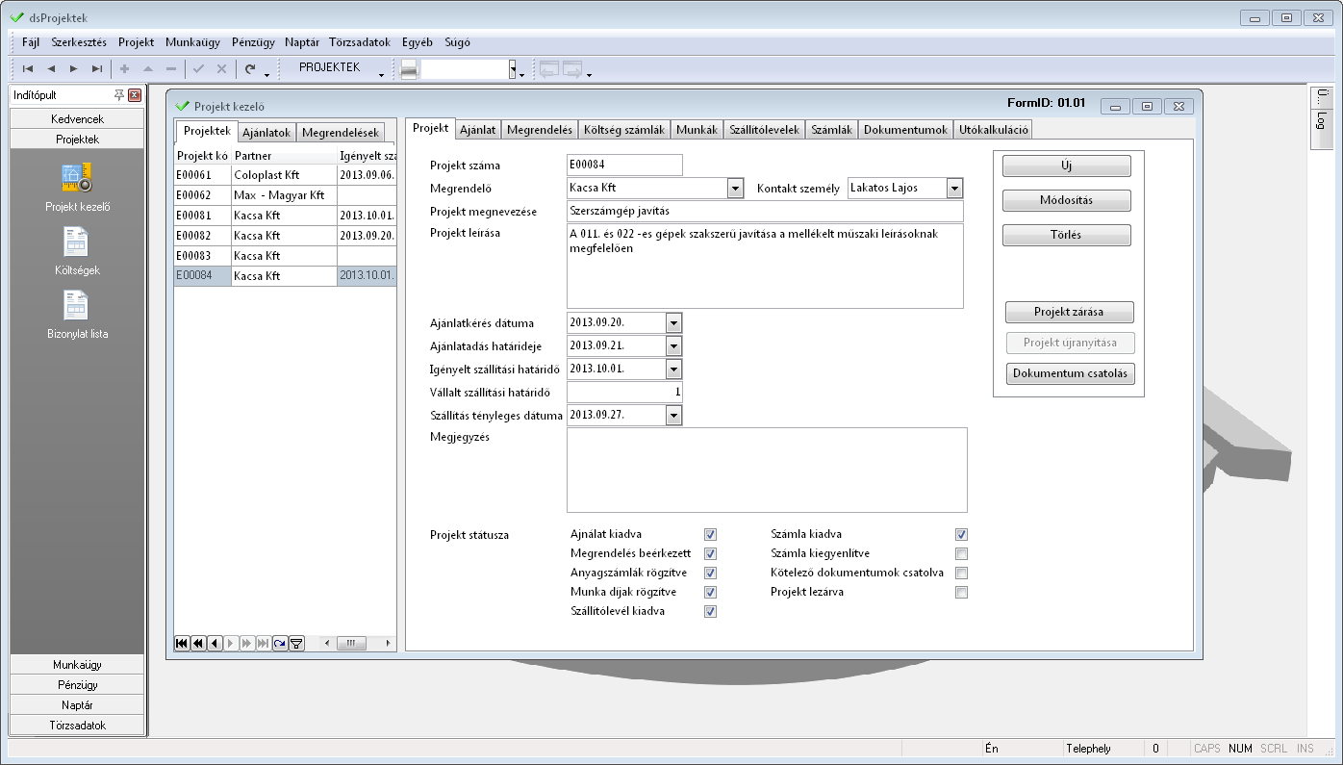Open the Fájl menu
Screen dimensions: 1343x765
(31, 42)
